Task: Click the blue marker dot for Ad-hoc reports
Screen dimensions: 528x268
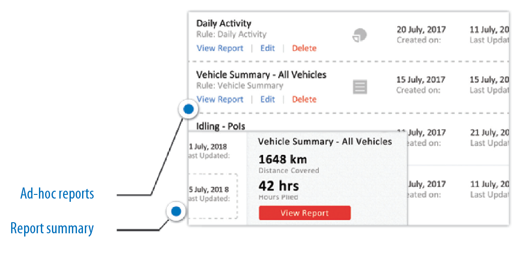Action: coord(188,109)
